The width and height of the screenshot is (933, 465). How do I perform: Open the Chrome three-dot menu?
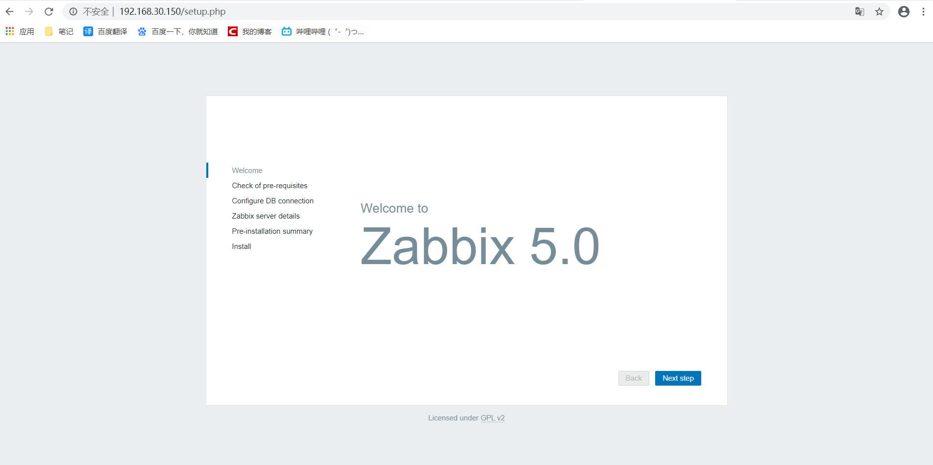[923, 12]
